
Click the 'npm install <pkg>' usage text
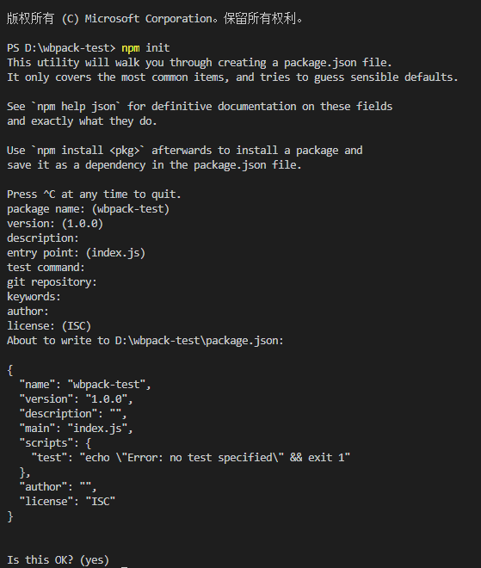(88, 151)
